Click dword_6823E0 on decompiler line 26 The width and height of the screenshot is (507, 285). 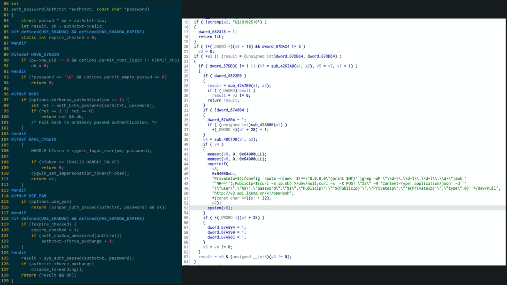[x=228, y=76]
